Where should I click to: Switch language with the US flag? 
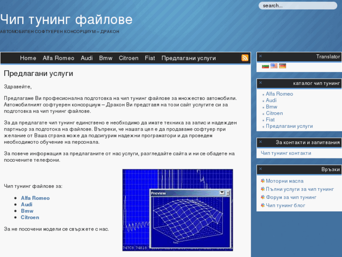pyautogui.click(x=274, y=66)
